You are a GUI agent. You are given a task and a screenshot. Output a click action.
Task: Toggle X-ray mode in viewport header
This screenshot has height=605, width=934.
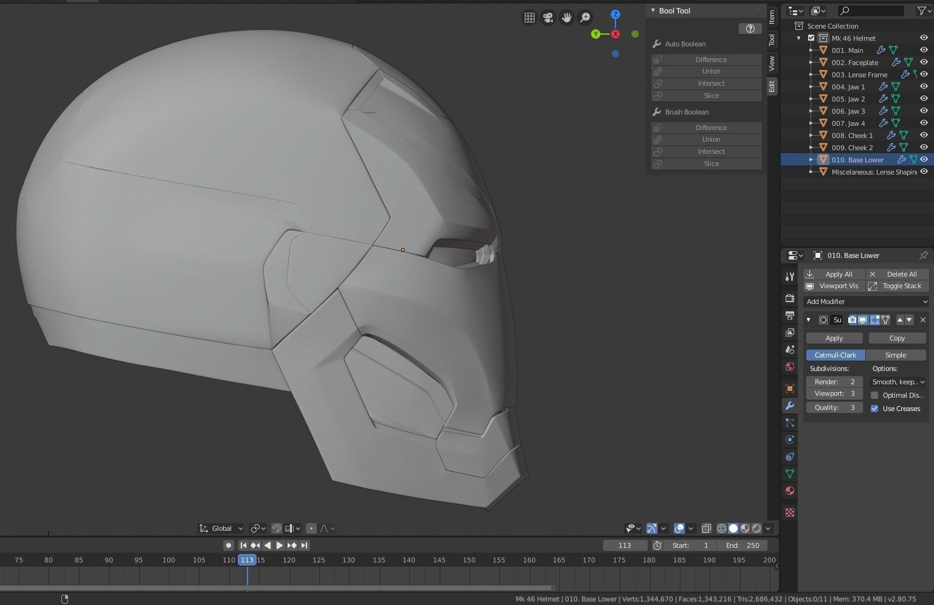[x=707, y=528]
